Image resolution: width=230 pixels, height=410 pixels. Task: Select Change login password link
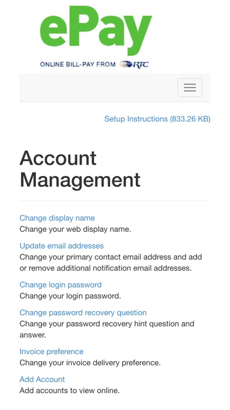(x=60, y=285)
